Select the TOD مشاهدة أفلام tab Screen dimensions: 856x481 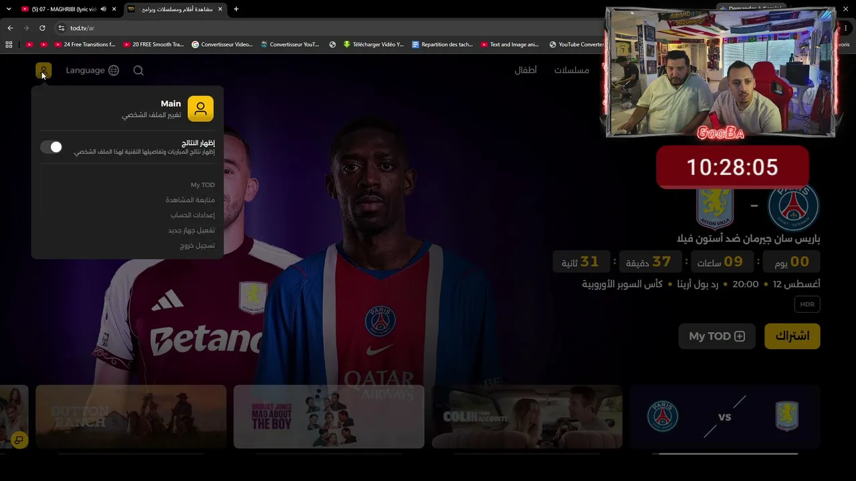tap(176, 9)
